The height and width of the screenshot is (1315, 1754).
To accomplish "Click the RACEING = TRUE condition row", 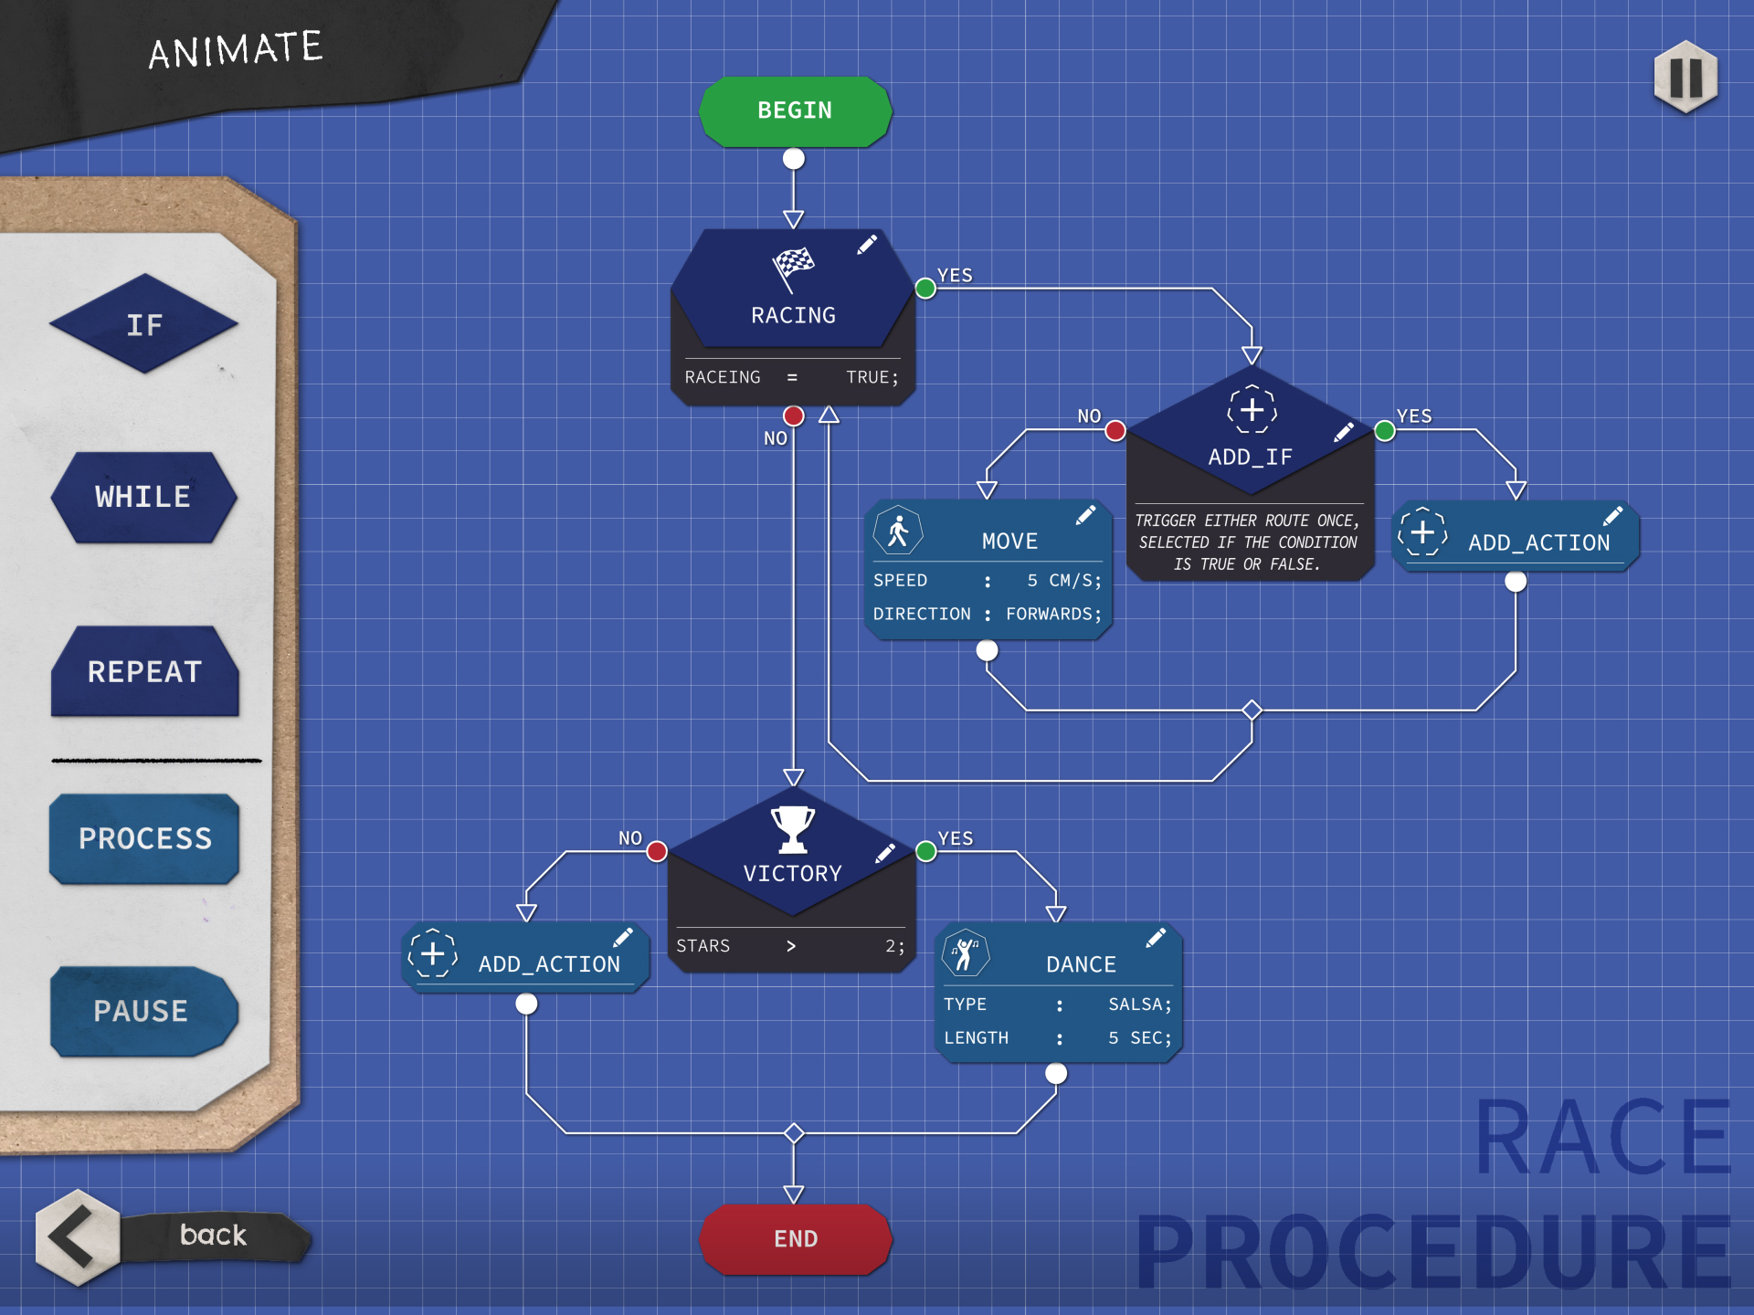I will click(792, 377).
